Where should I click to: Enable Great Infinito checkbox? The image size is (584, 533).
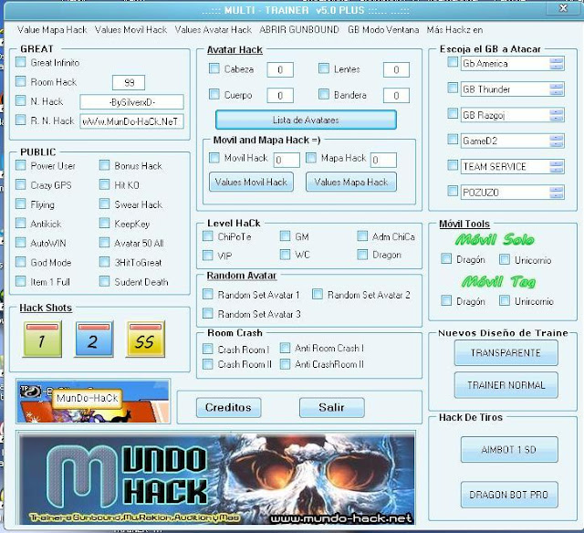pos(21,62)
